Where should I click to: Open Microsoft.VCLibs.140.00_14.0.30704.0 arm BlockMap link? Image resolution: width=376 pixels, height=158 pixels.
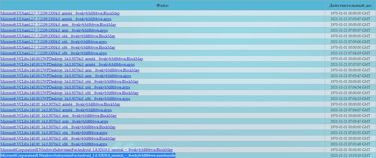pos(58,116)
